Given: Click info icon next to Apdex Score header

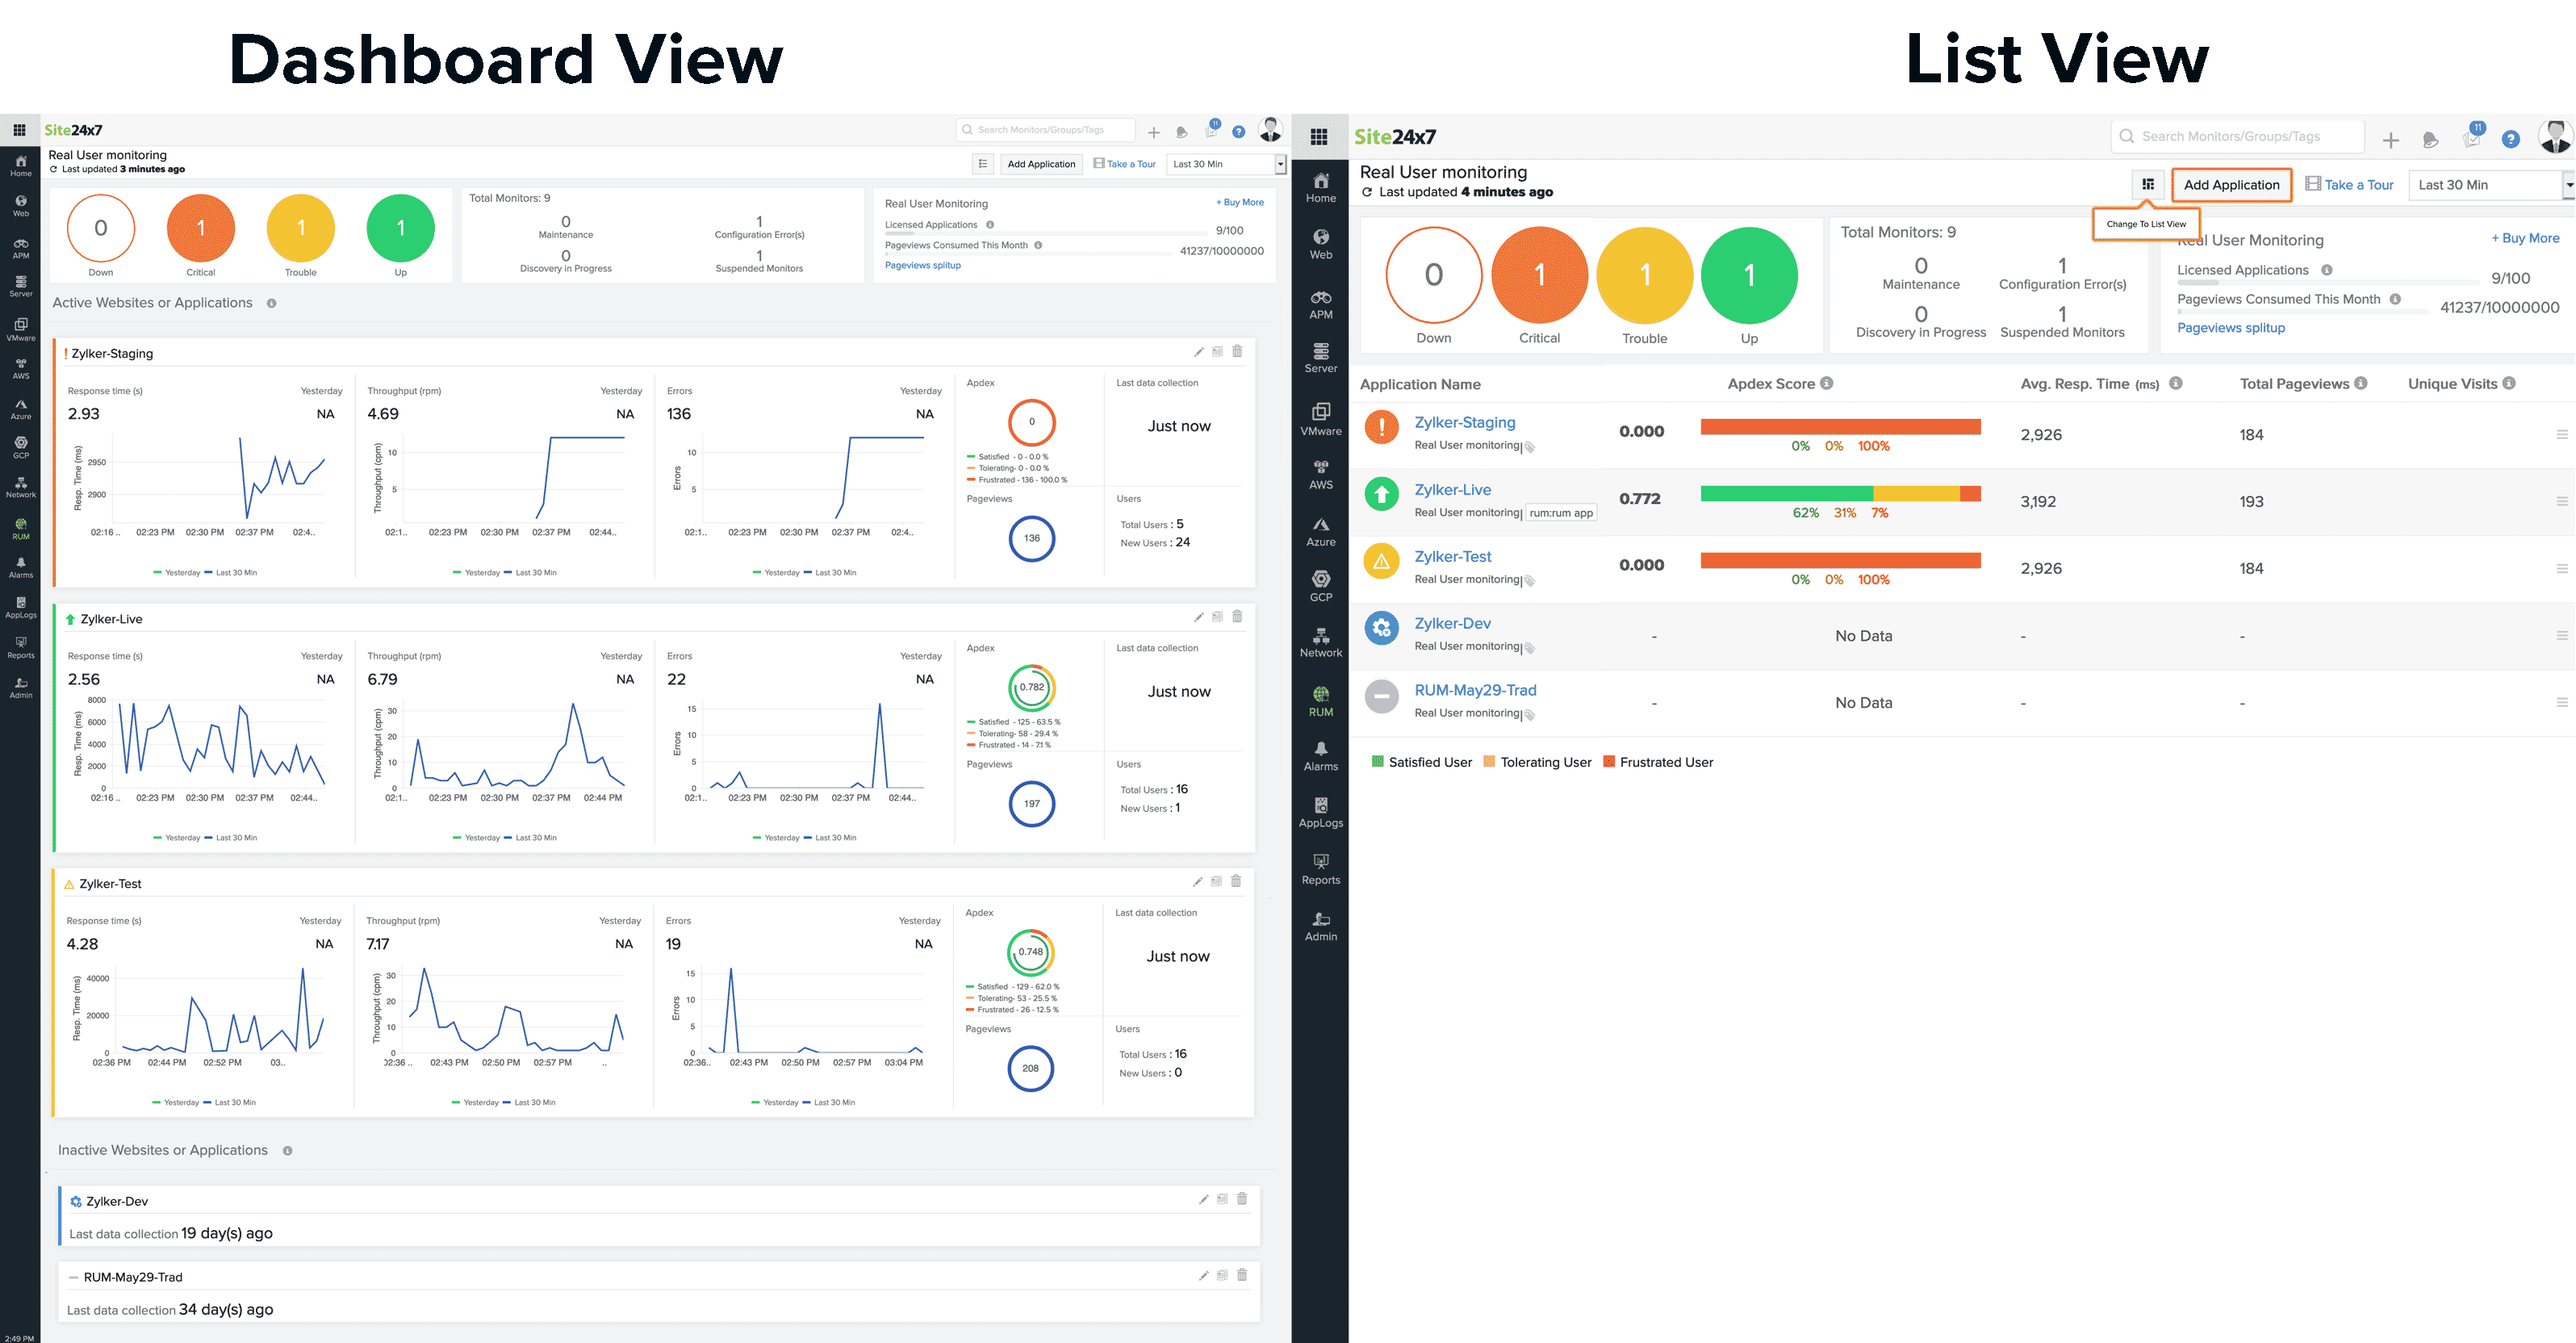Looking at the screenshot, I should coord(1826,383).
